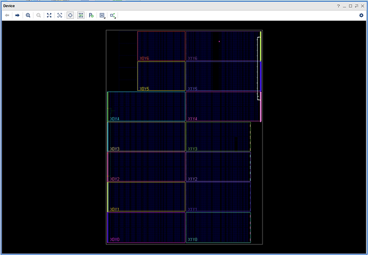Float the Device panel into its own window
The height and width of the screenshot is (255, 368).
point(357,6)
